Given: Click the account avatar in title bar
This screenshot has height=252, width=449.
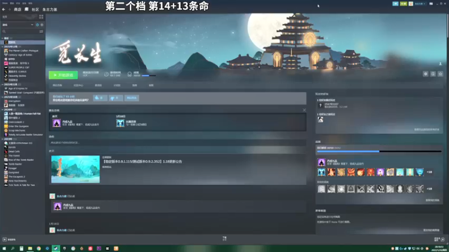Looking at the screenshot, I should pyautogui.click(x=411, y=4).
